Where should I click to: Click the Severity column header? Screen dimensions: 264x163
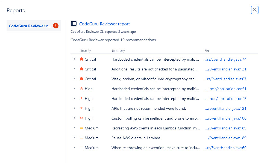coord(86,51)
